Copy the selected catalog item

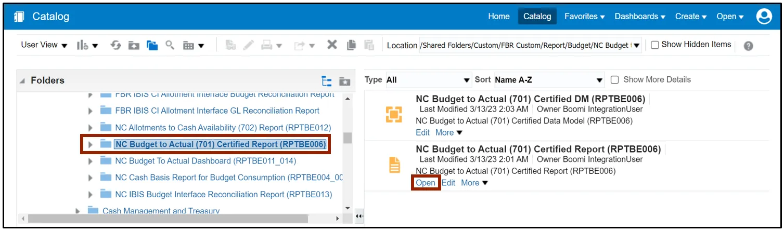[351, 45]
